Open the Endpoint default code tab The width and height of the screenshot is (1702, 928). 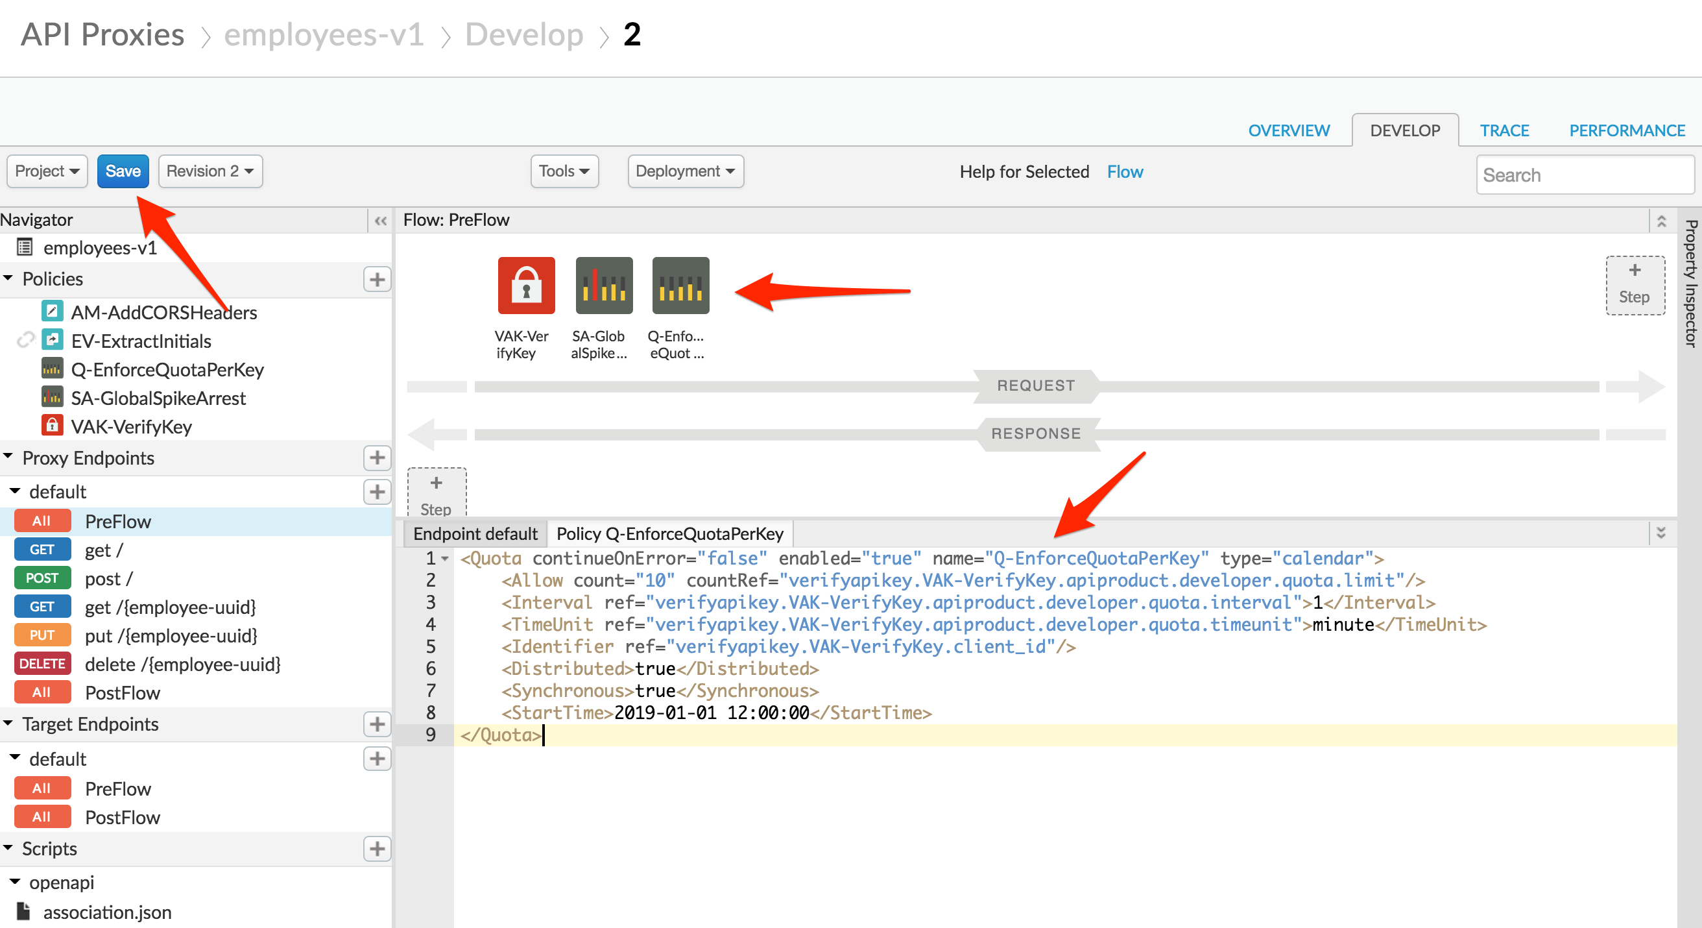[475, 534]
